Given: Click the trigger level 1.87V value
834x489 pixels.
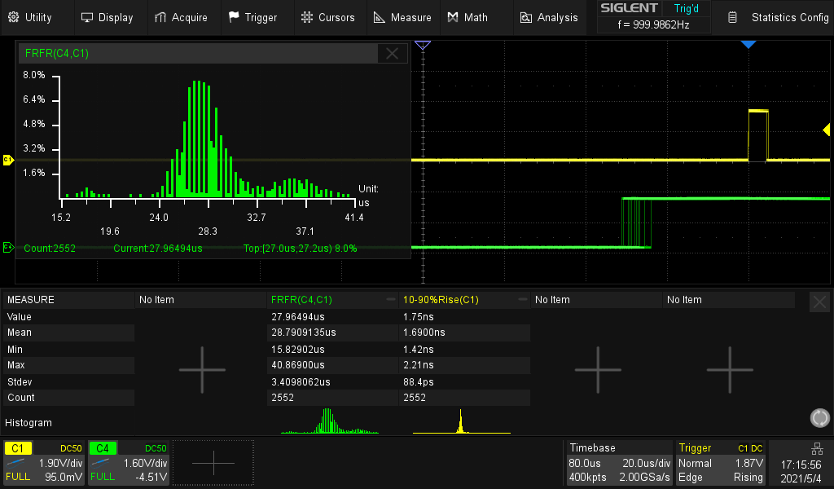Looking at the screenshot, I should click(x=749, y=464).
